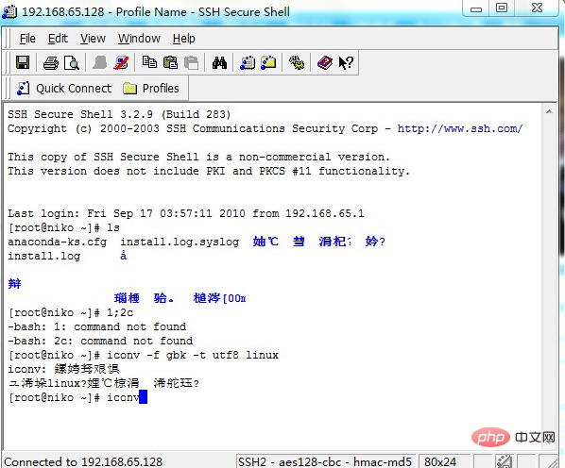Image resolution: width=565 pixels, height=468 pixels.
Task: Click the Paste clipboard icon
Action: click(x=170, y=63)
